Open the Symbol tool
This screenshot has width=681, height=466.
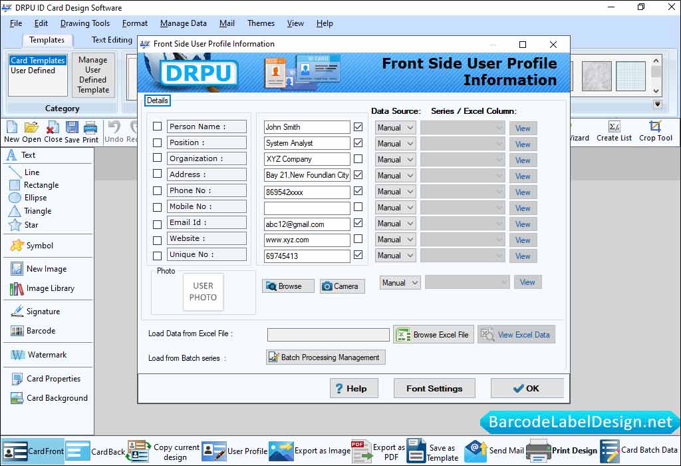coord(32,246)
